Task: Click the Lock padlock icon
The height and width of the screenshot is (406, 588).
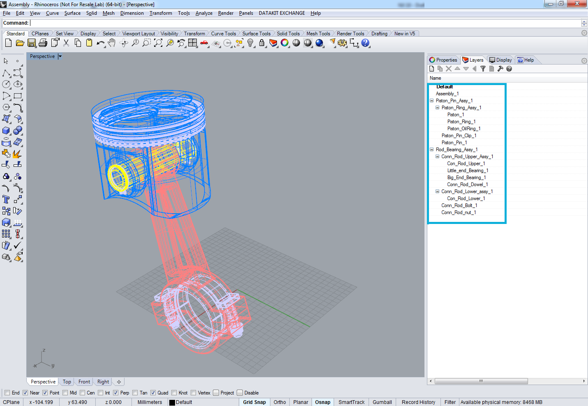Action: coord(262,43)
